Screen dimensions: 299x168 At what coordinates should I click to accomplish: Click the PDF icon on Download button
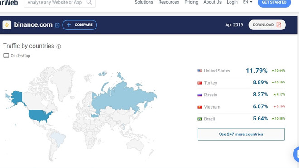(x=279, y=24)
